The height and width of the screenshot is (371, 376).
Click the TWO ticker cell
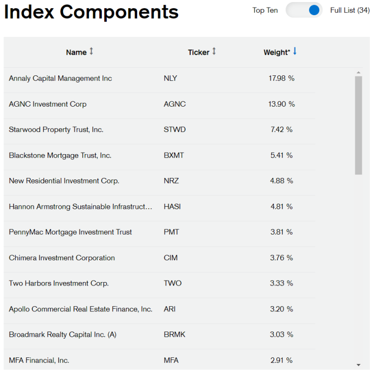click(x=173, y=284)
